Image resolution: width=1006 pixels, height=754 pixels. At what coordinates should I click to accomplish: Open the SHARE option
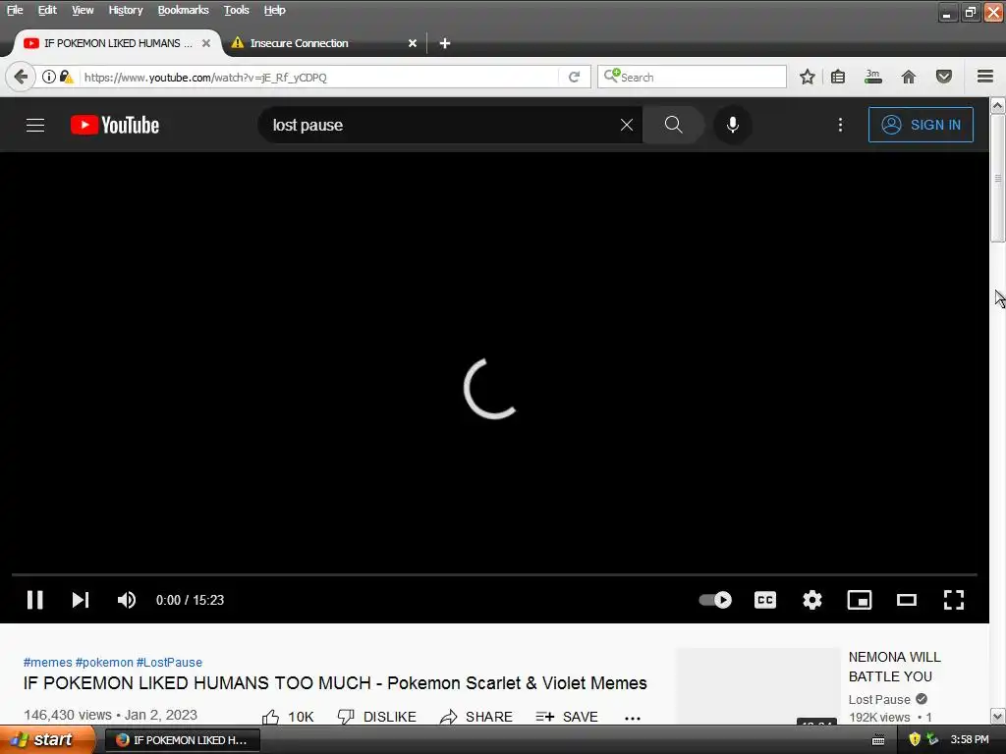(x=476, y=716)
